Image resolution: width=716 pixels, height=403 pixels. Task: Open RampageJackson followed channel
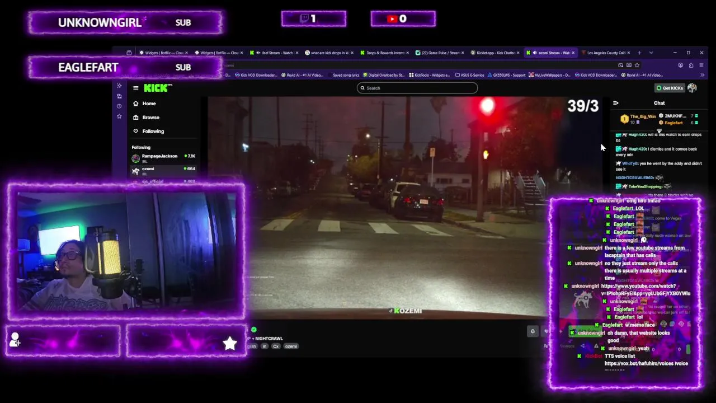pos(163,158)
